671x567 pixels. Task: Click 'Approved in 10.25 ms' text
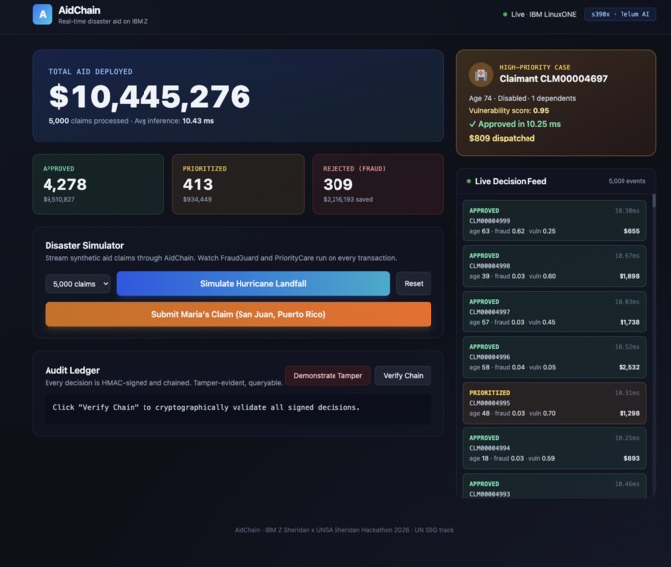tap(515, 124)
